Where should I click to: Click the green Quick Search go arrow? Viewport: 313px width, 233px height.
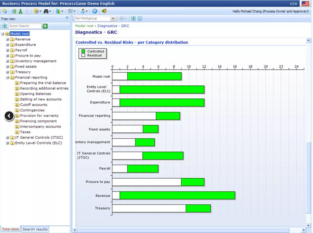click(x=45, y=26)
